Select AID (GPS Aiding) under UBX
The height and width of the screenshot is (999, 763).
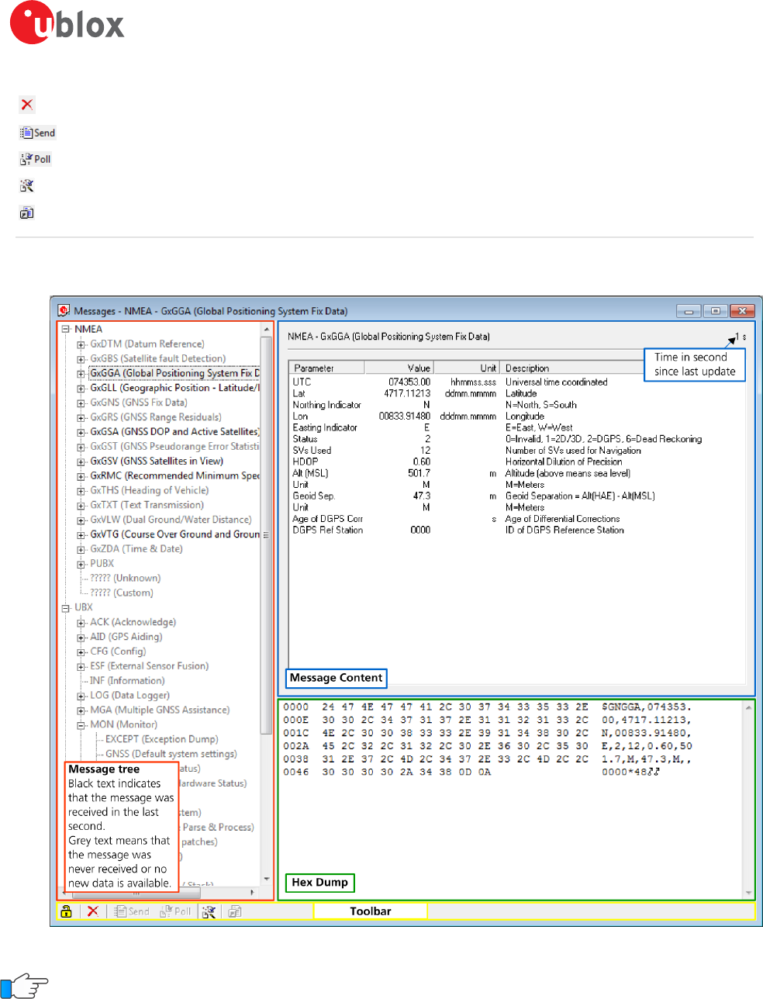126,637
